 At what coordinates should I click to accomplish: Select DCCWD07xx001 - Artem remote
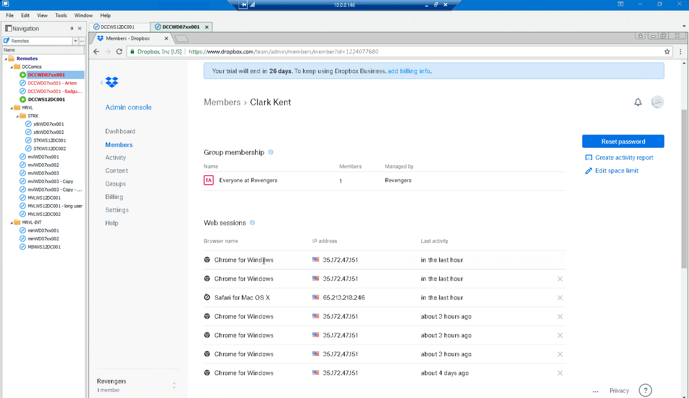pos(52,83)
